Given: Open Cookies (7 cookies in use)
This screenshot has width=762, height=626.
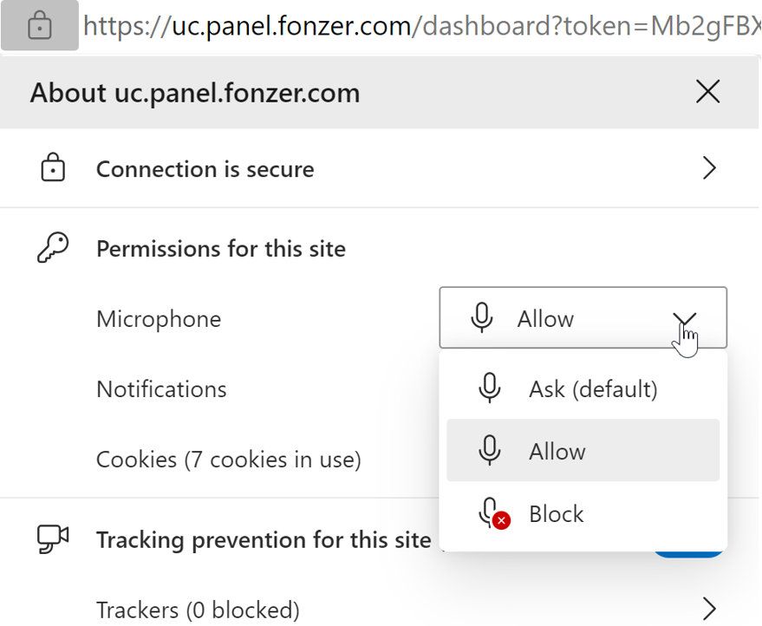Looking at the screenshot, I should click(x=228, y=460).
